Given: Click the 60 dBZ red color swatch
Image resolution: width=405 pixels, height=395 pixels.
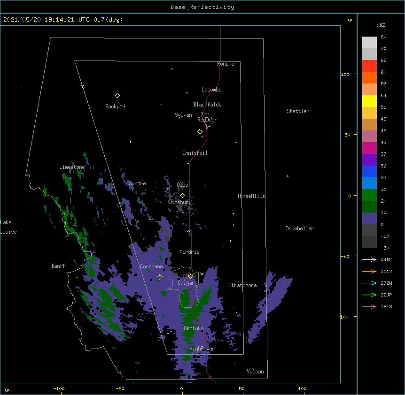Looking at the screenshot, I should (369, 66).
